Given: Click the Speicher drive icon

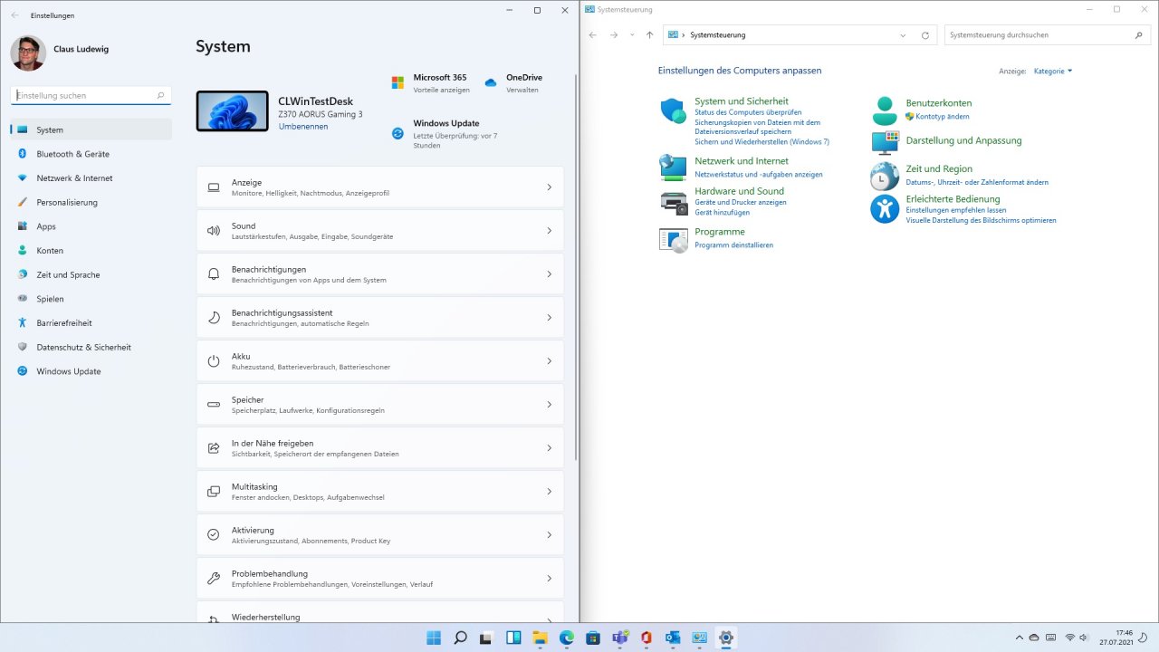Looking at the screenshot, I should point(214,405).
